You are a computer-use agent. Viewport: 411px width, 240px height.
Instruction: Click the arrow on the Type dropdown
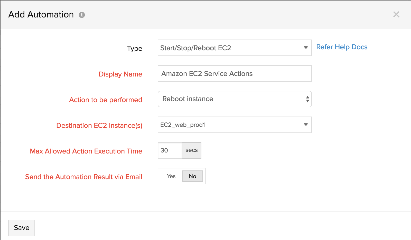point(306,47)
